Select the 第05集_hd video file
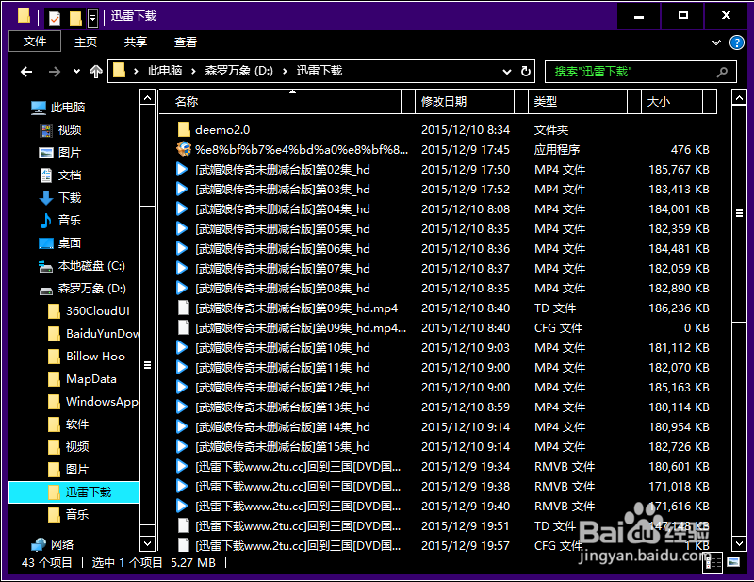The width and height of the screenshot is (754, 582). pos(283,228)
